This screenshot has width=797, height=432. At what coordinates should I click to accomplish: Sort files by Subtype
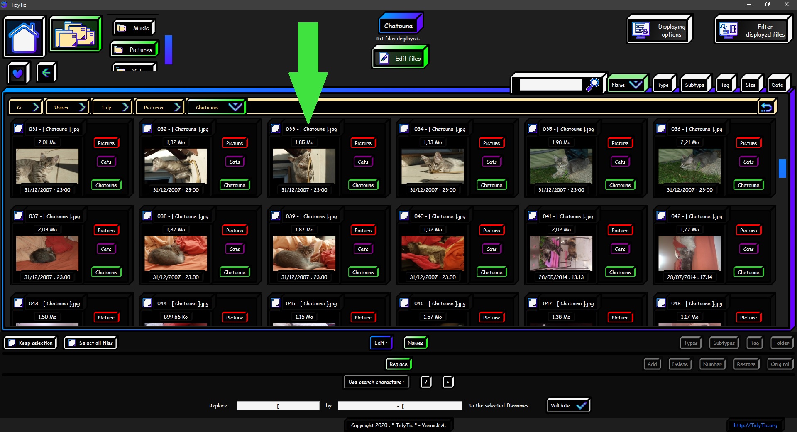point(695,85)
